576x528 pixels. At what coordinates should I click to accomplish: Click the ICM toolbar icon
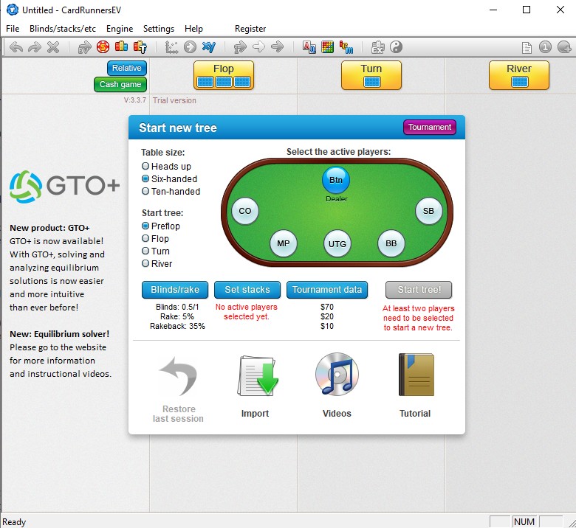[x=346, y=47]
